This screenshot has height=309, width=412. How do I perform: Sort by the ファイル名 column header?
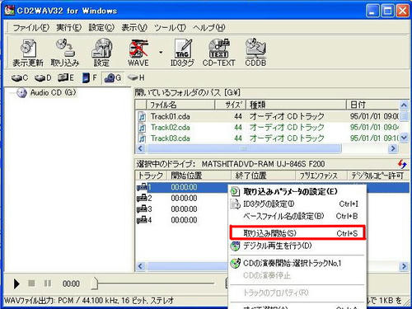180,105
